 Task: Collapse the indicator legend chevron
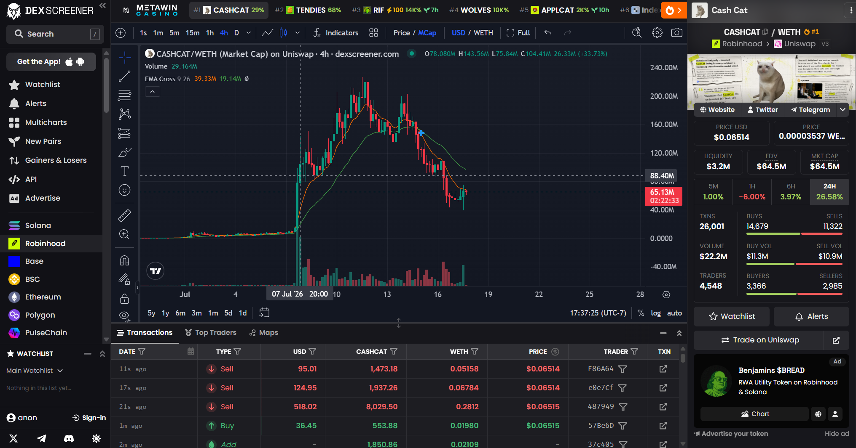tap(152, 91)
